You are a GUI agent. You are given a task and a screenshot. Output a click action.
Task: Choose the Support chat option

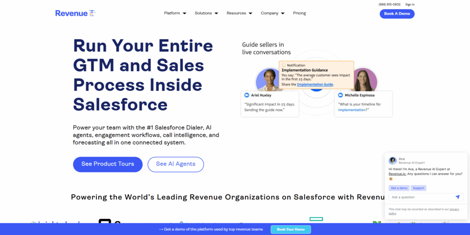[419, 188]
